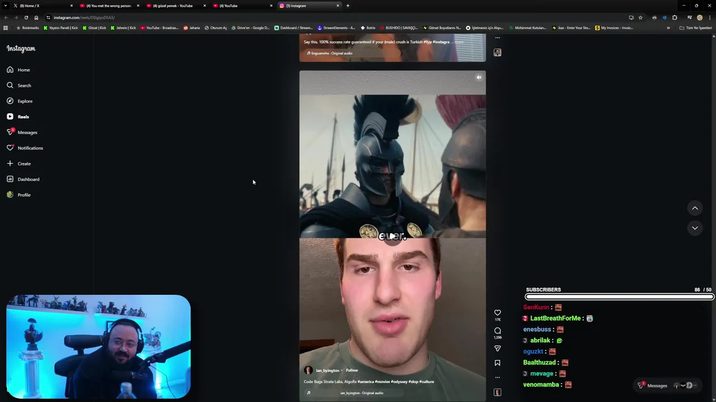Open the browser extensions puzzle icon
The image size is (716, 402).
click(675, 17)
